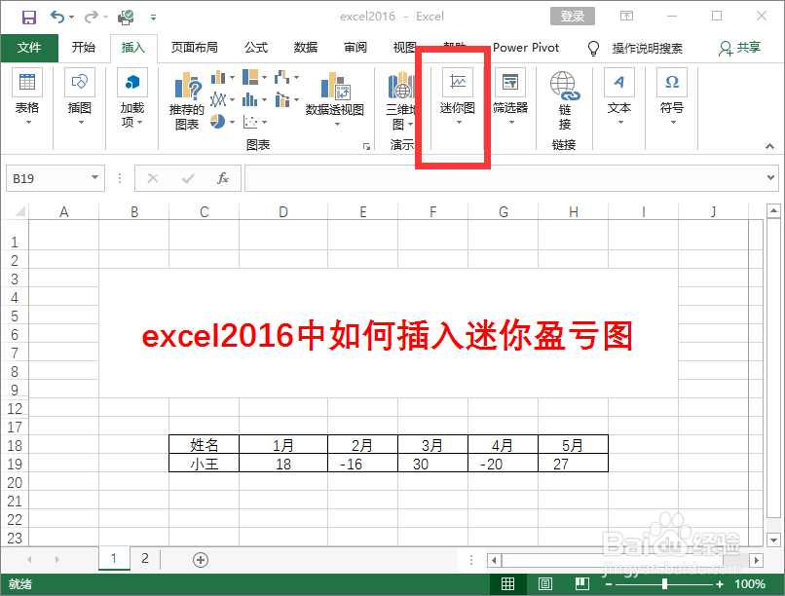Collapse the ribbon with the up chevron
Image resolution: width=785 pixels, height=596 pixels.
click(769, 146)
